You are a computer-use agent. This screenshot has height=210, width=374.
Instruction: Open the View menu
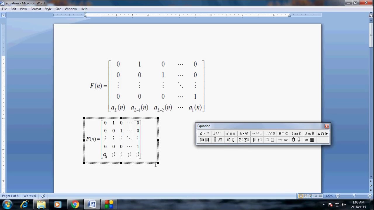coord(23,9)
